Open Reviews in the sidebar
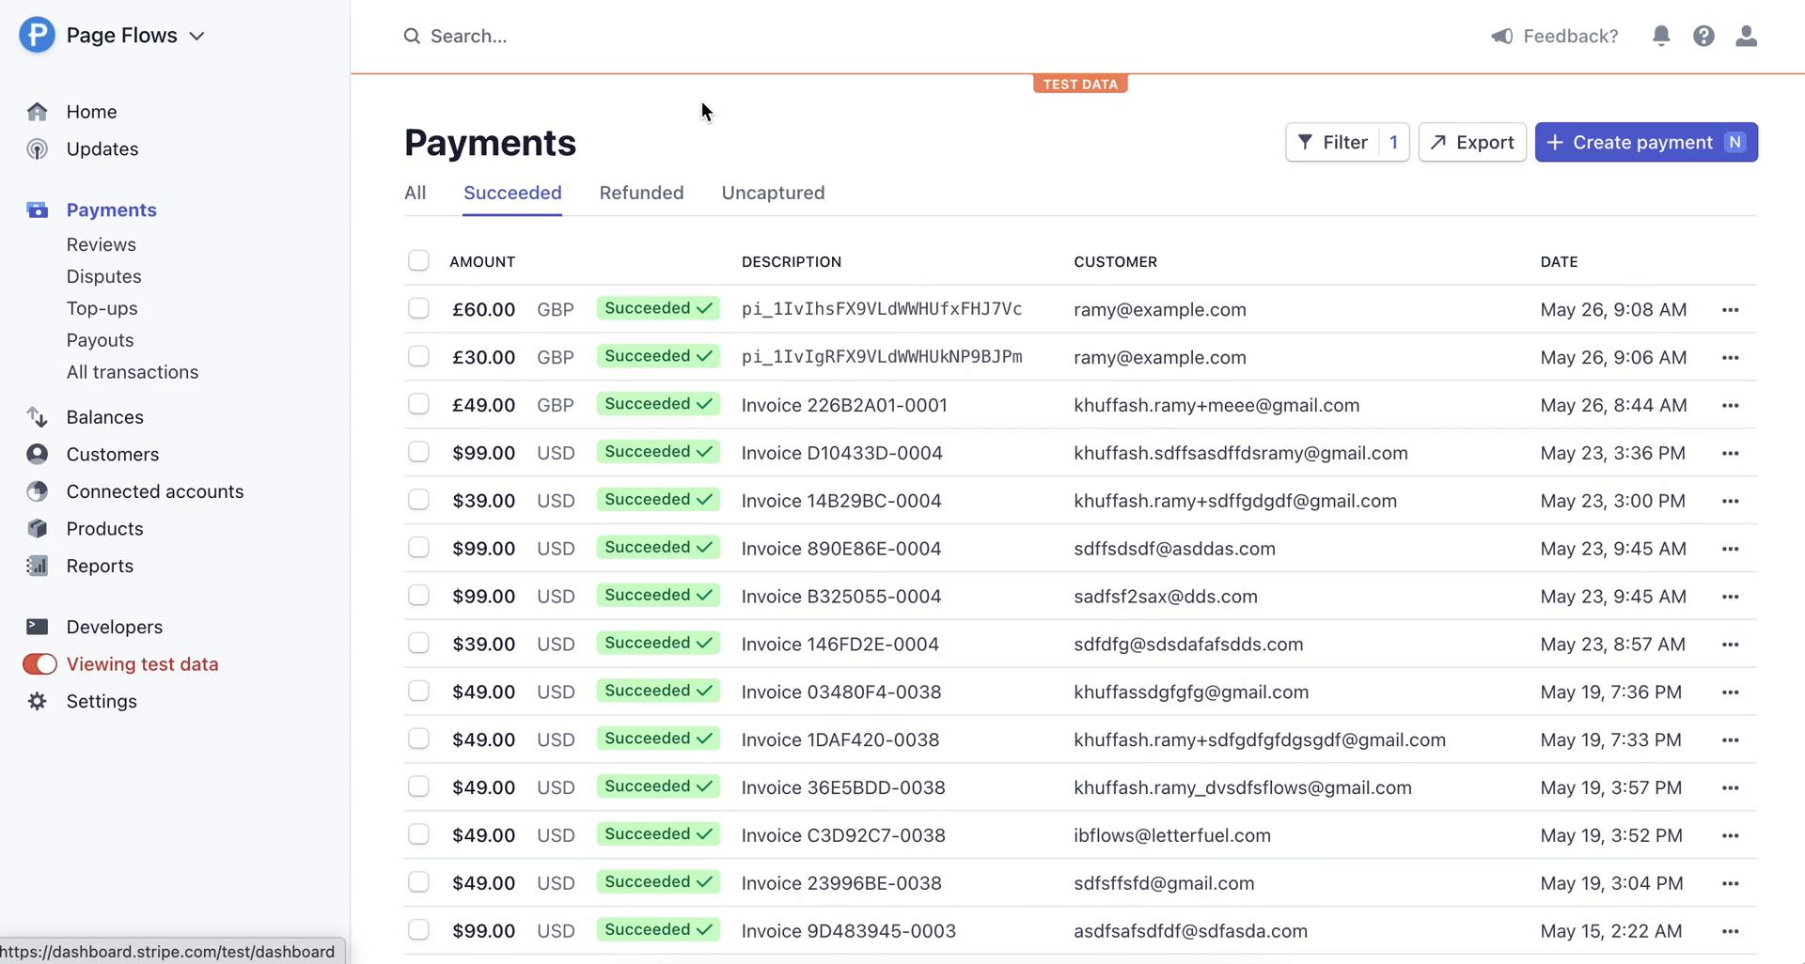 (102, 244)
